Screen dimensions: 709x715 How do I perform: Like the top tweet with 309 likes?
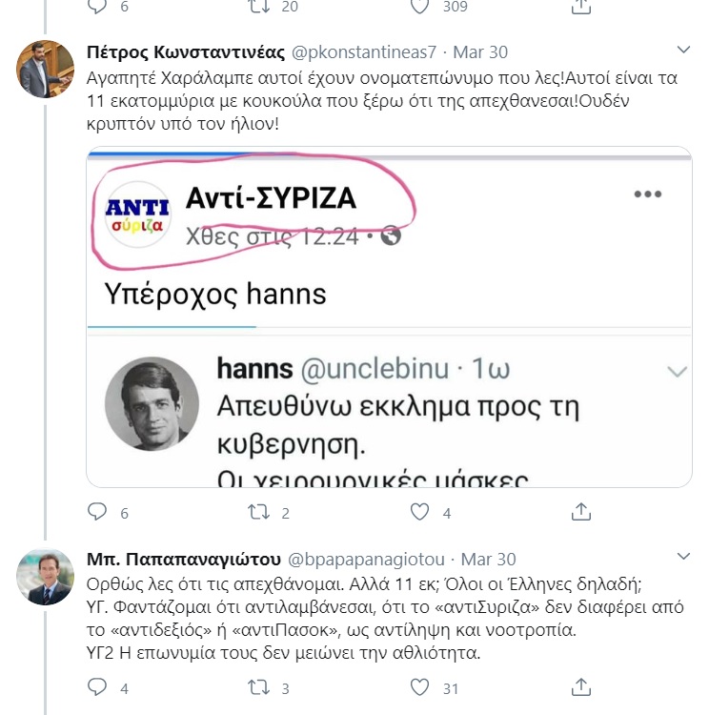click(418, 7)
